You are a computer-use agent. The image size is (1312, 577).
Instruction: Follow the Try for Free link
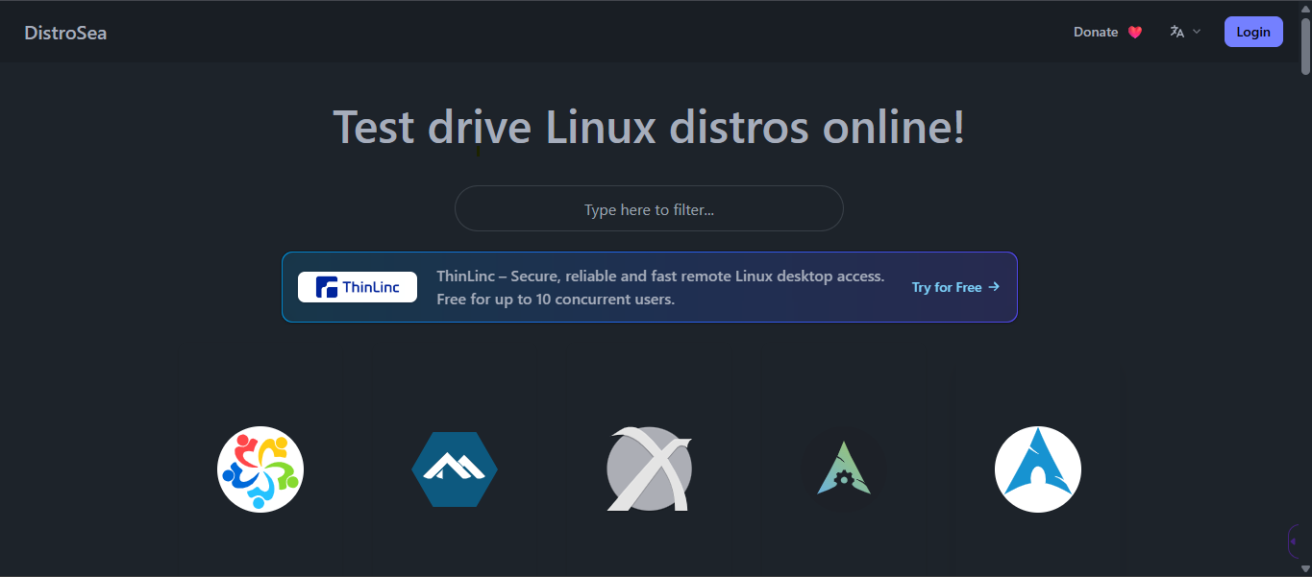tap(947, 287)
